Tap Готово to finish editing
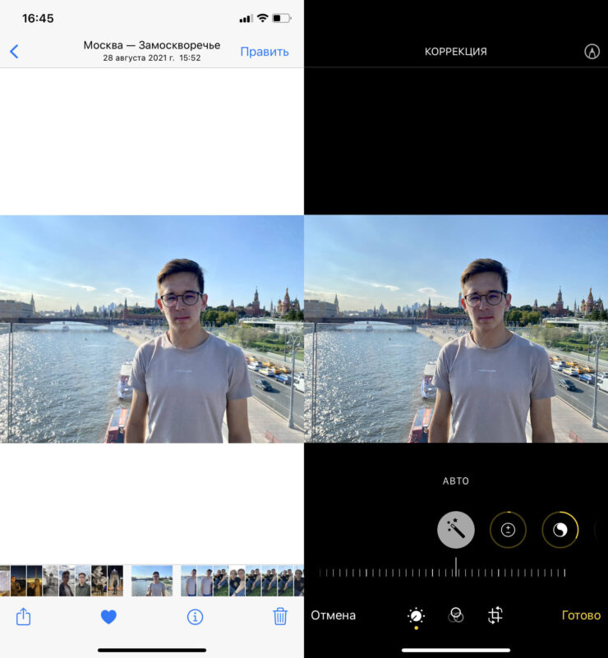 (x=581, y=615)
